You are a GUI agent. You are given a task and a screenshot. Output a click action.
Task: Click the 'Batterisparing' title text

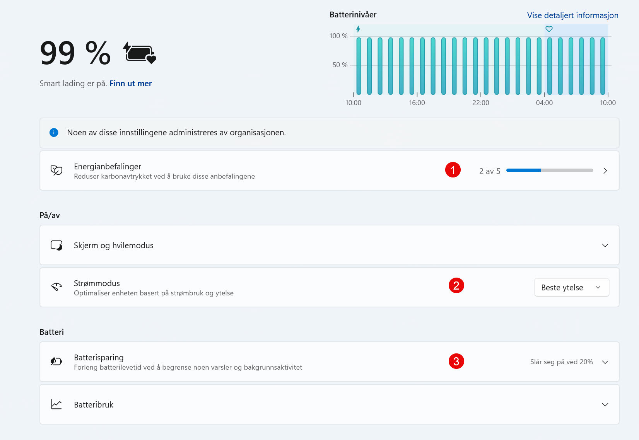coord(99,358)
